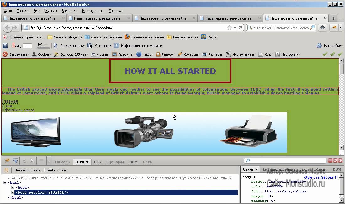Open the Размеры dropdown menu

(x=213, y=54)
